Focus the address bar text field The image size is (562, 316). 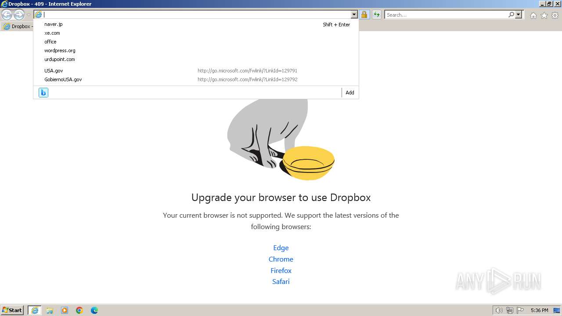pos(196,14)
